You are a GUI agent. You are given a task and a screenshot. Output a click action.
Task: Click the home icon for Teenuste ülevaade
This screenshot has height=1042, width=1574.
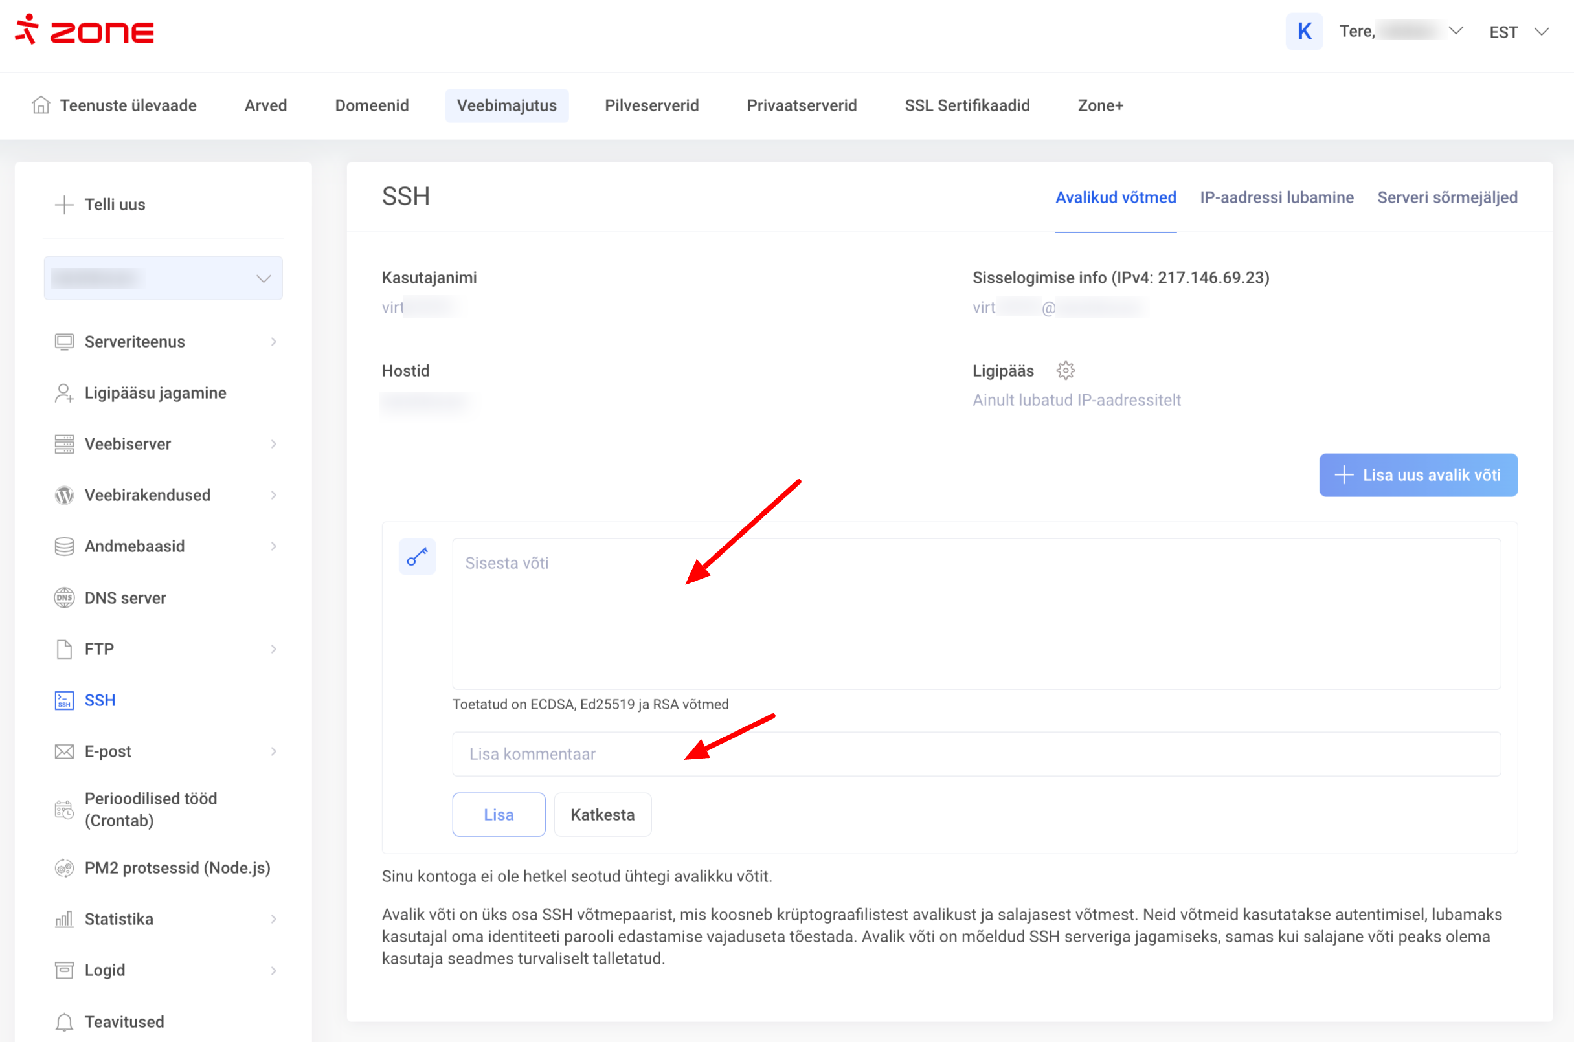pos(41,105)
